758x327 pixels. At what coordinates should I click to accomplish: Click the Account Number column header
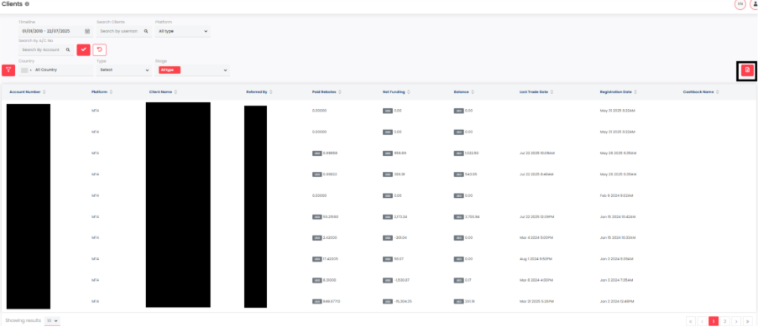(24, 91)
